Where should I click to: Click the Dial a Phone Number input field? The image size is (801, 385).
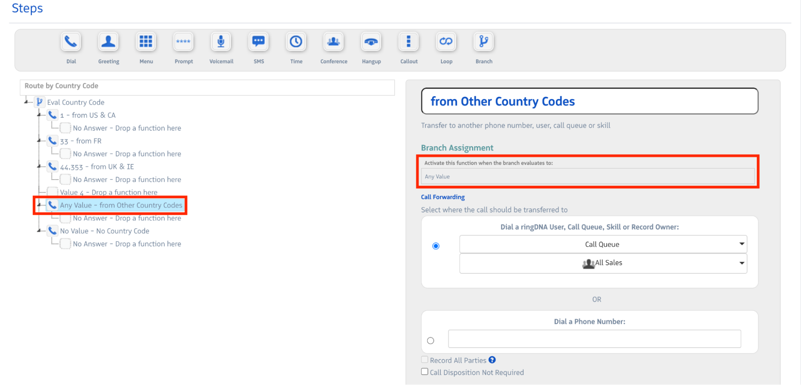594,339
